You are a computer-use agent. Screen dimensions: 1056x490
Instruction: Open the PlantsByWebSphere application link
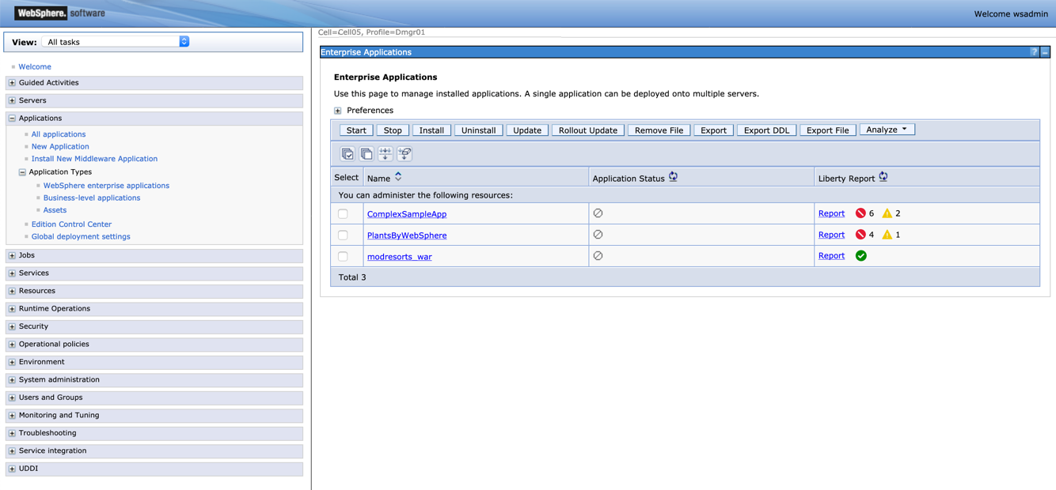pos(407,236)
